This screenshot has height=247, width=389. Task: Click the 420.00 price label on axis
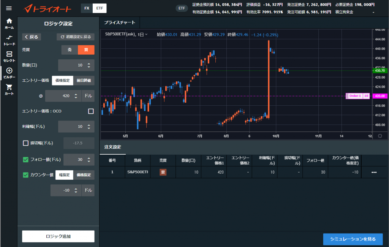point(380,96)
